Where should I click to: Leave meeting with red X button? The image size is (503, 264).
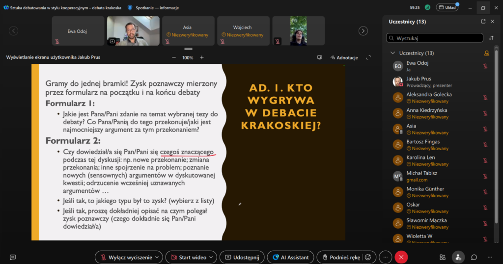point(401,257)
